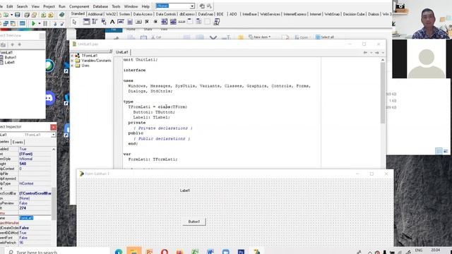Switch to the Win32 palette tab
452x254 pixels.
111,14
